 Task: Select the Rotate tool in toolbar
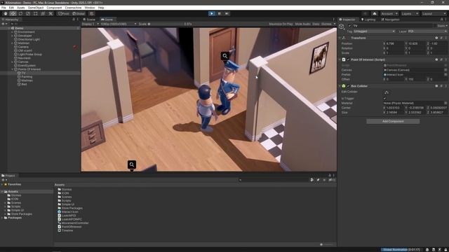(x=20, y=13)
